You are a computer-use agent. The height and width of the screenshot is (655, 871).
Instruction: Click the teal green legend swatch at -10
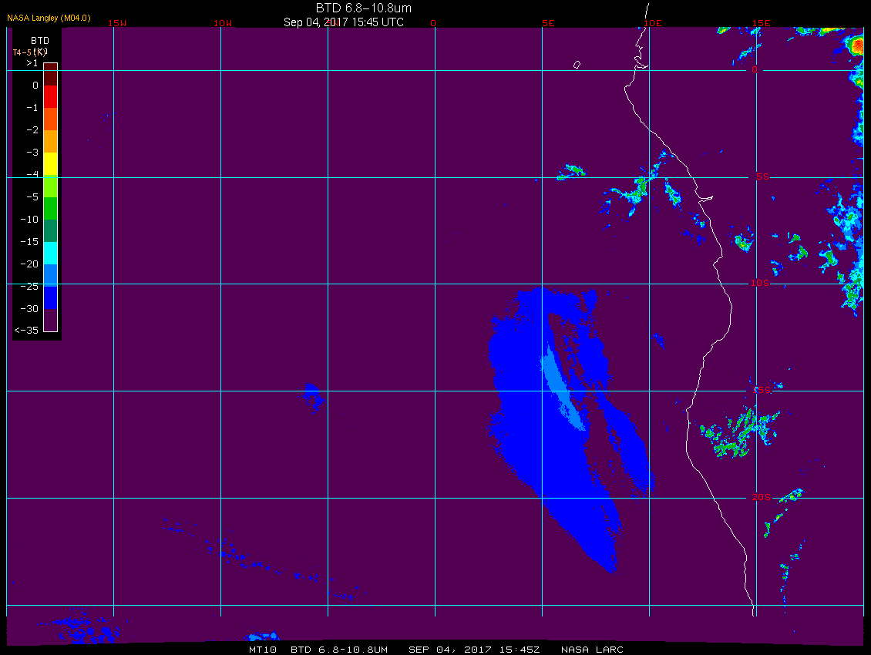(x=51, y=230)
